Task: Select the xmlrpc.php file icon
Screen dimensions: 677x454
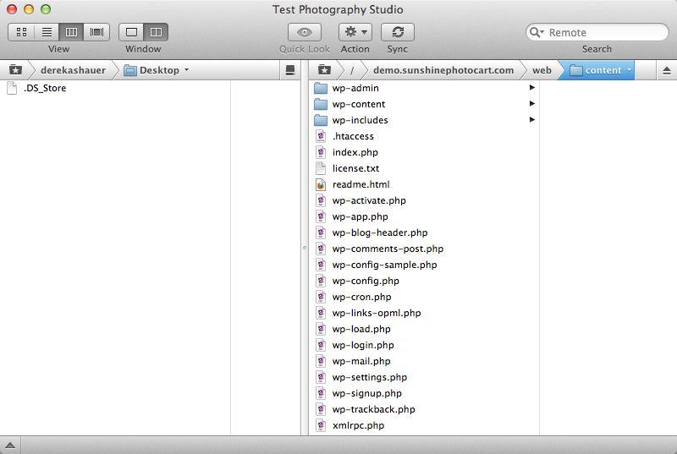Action: [321, 425]
